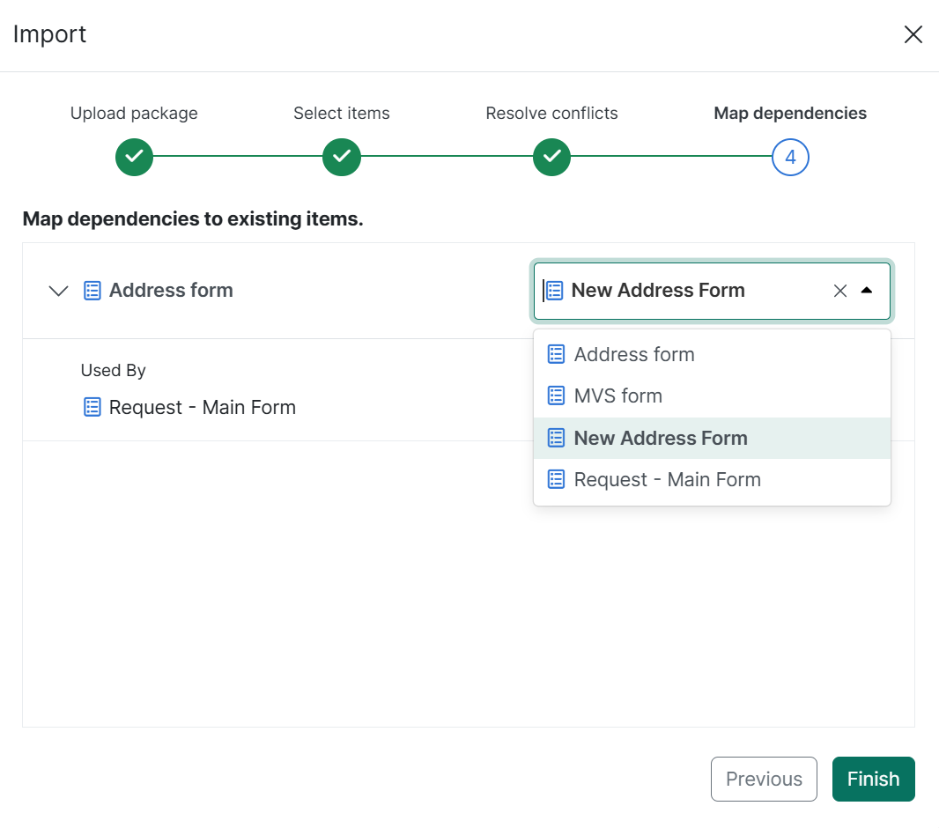Click the Resolve conflicts step checkmark
This screenshot has width=939, height=828.
[551, 158]
